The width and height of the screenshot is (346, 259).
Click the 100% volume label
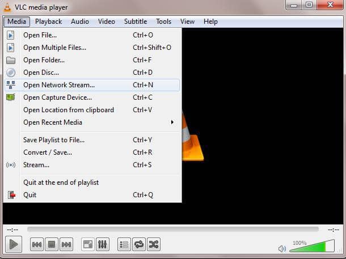tap(299, 243)
